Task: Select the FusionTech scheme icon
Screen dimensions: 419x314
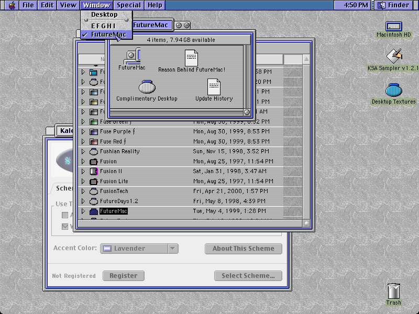Action: click(94, 192)
